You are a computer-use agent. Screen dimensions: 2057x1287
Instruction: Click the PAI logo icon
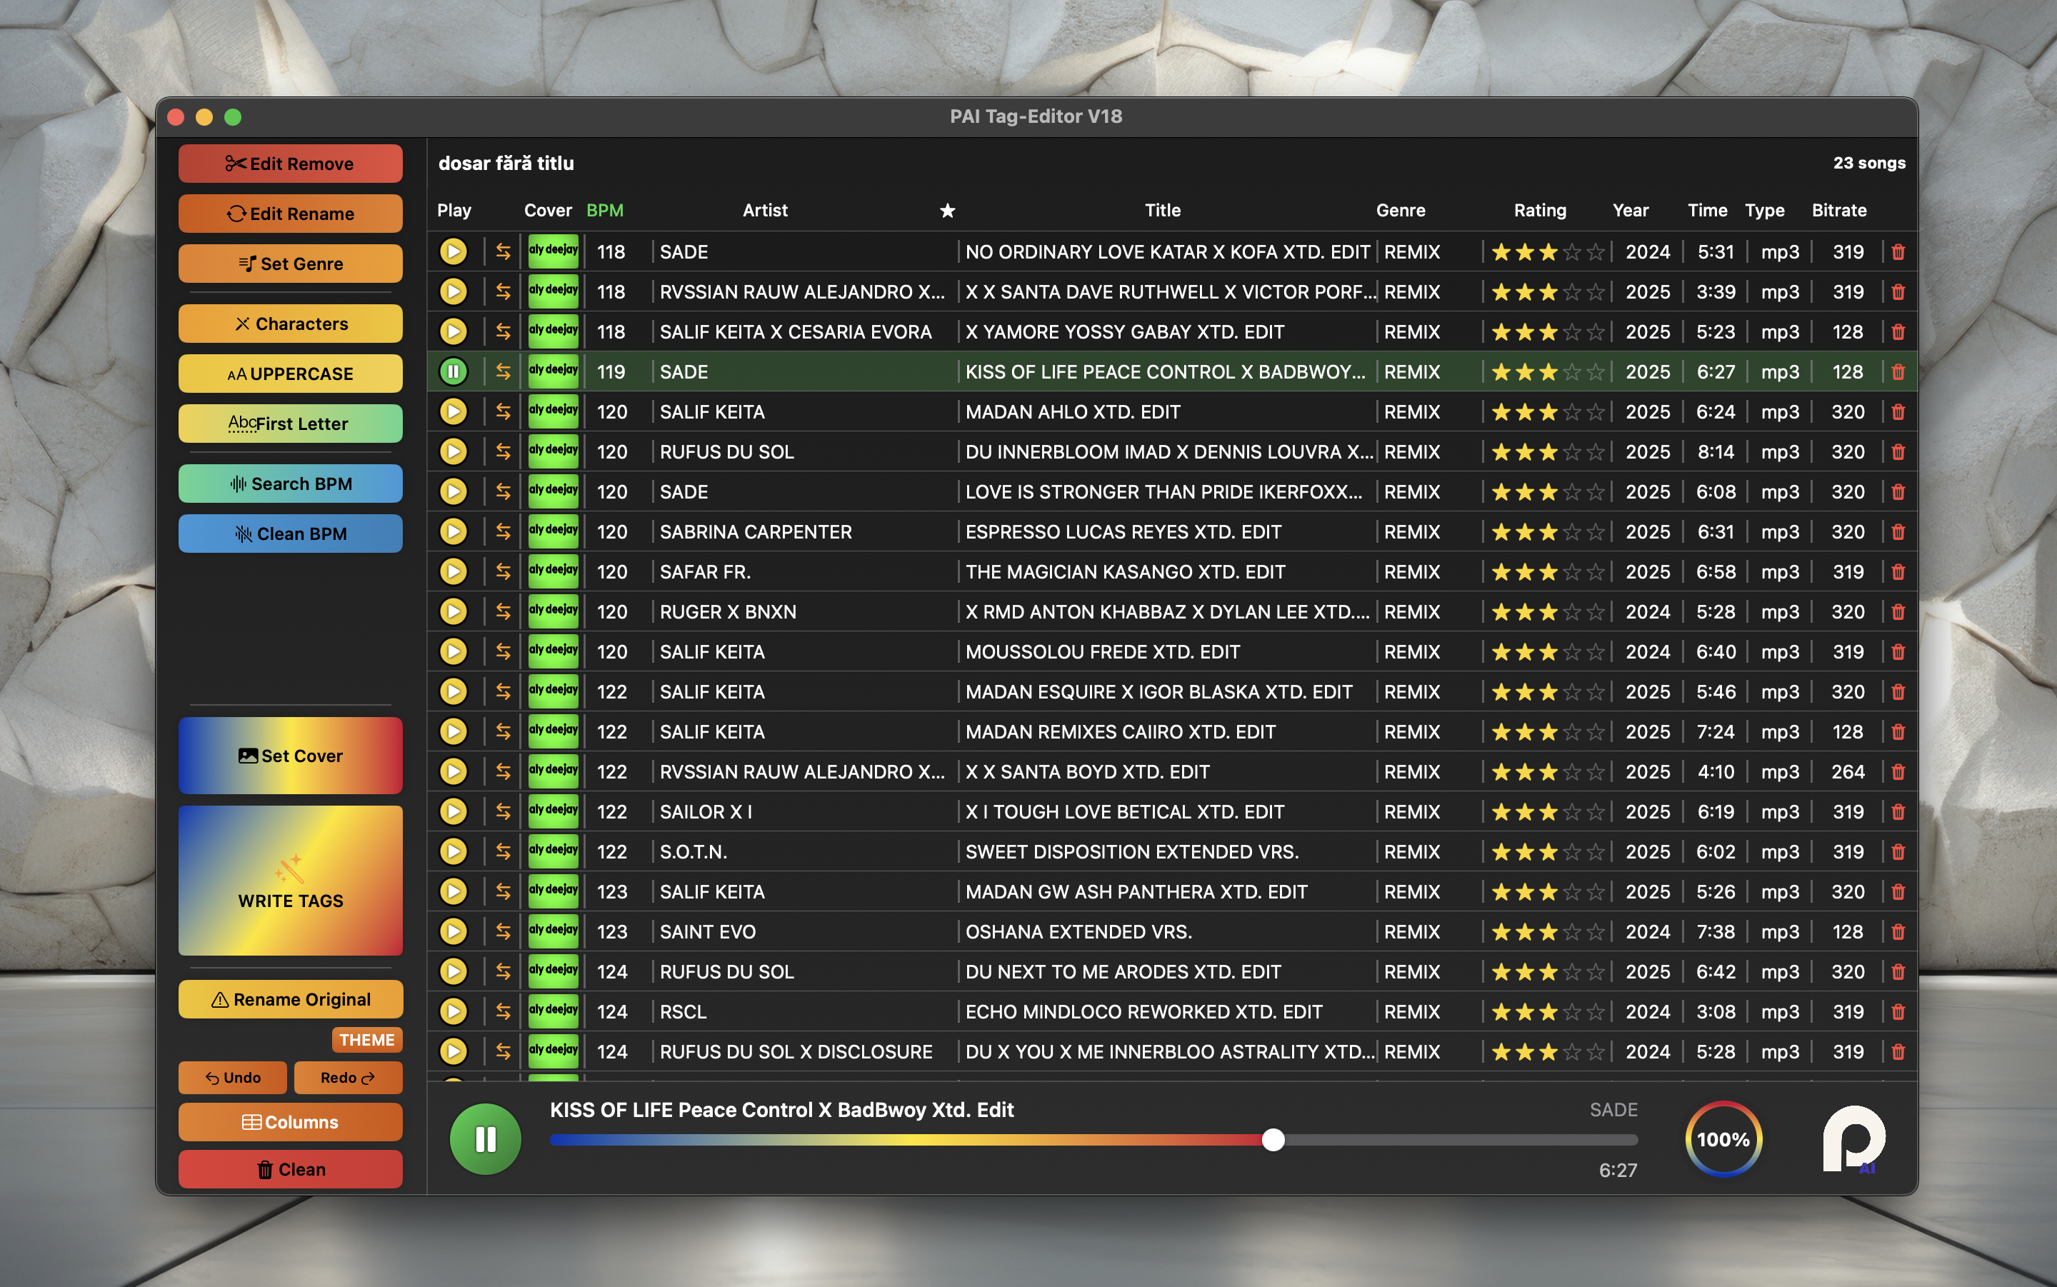(1853, 1139)
